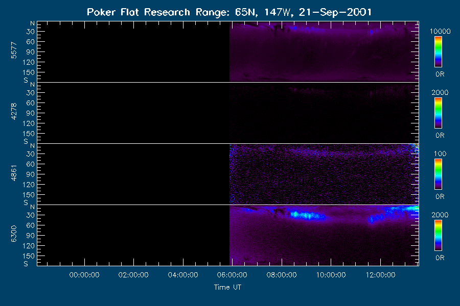
Task: Select the "5577" panel axis label
Action: (x=14, y=50)
